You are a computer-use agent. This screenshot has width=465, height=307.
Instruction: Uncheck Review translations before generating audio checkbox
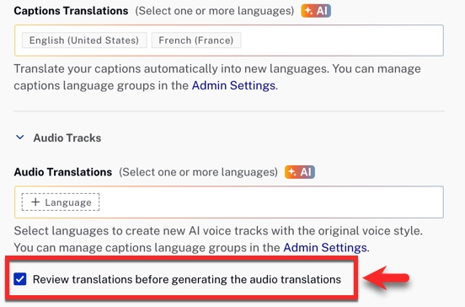pyautogui.click(x=20, y=279)
